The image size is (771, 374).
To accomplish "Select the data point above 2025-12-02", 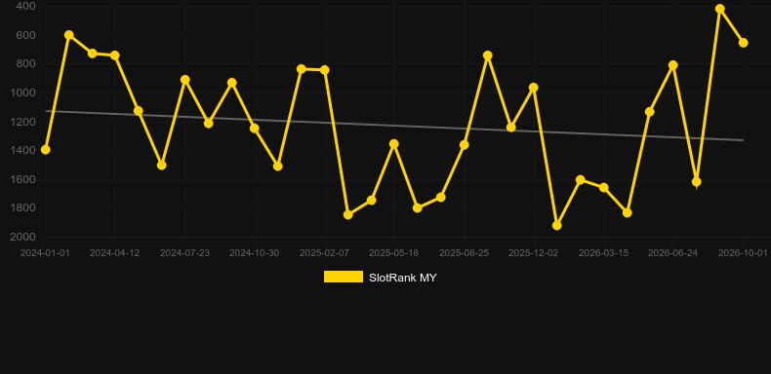I will click(x=534, y=88).
